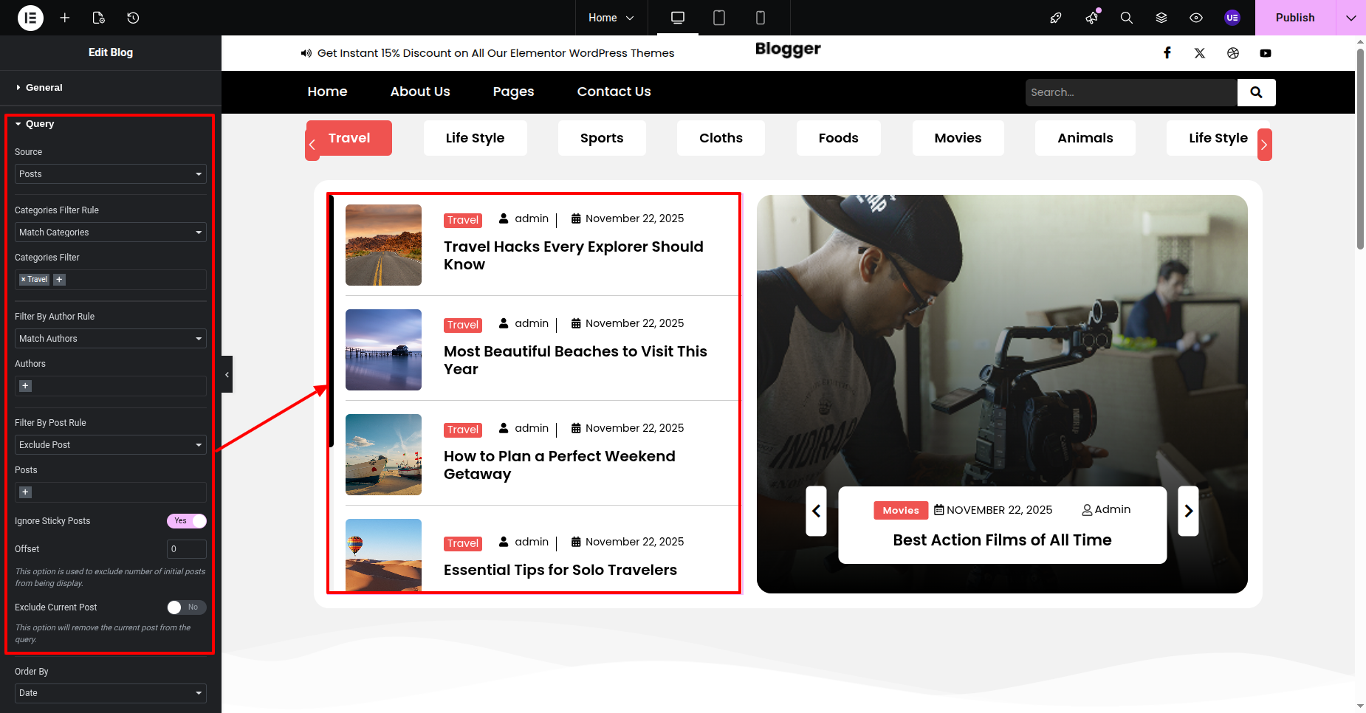
Task: Click the preview eye icon
Action: tap(1196, 18)
